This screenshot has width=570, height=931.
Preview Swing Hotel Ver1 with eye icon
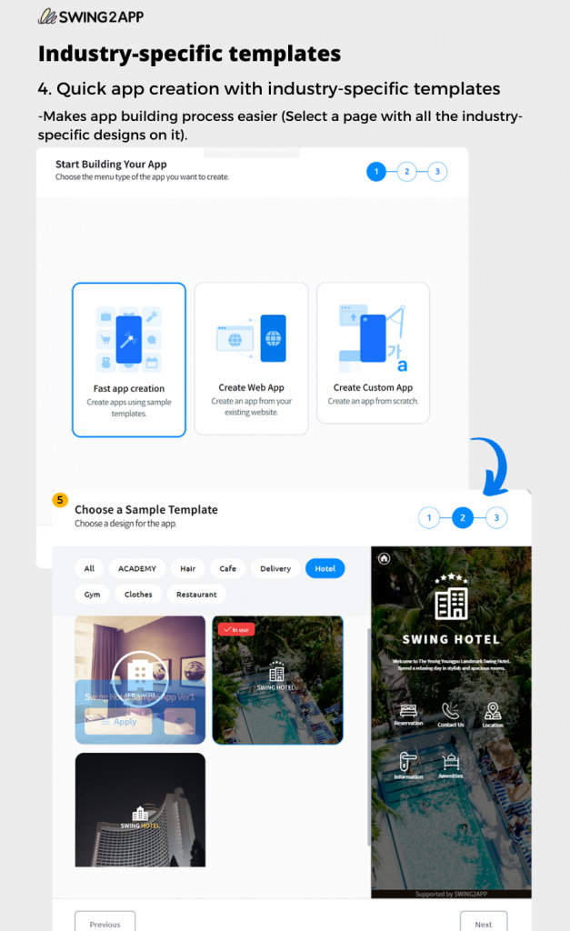click(180, 721)
